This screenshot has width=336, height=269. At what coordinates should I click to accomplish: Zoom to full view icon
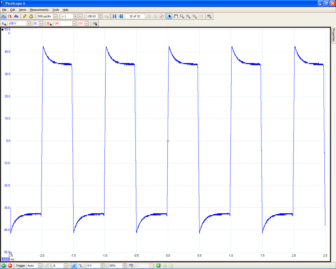click(209, 16)
